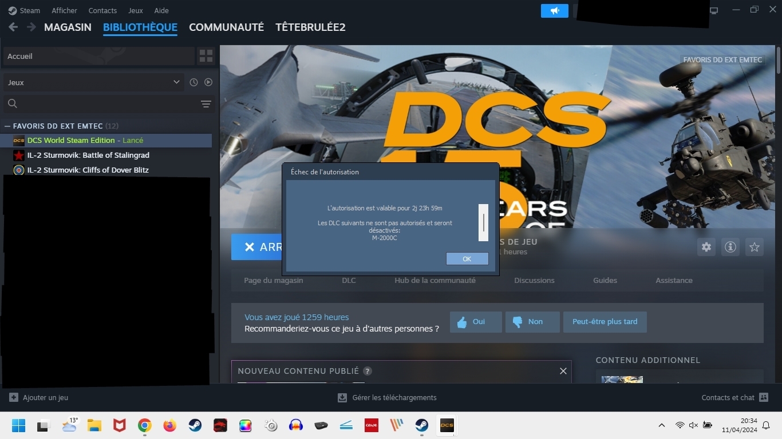Focus the library search field
Viewport: 782px width, 439px height.
point(109,103)
